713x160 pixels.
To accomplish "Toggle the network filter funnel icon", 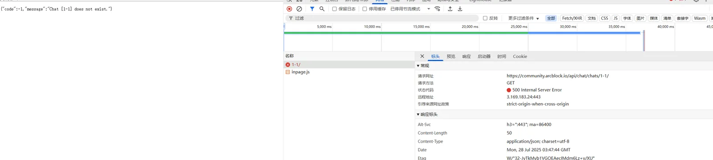I will 312,9.
